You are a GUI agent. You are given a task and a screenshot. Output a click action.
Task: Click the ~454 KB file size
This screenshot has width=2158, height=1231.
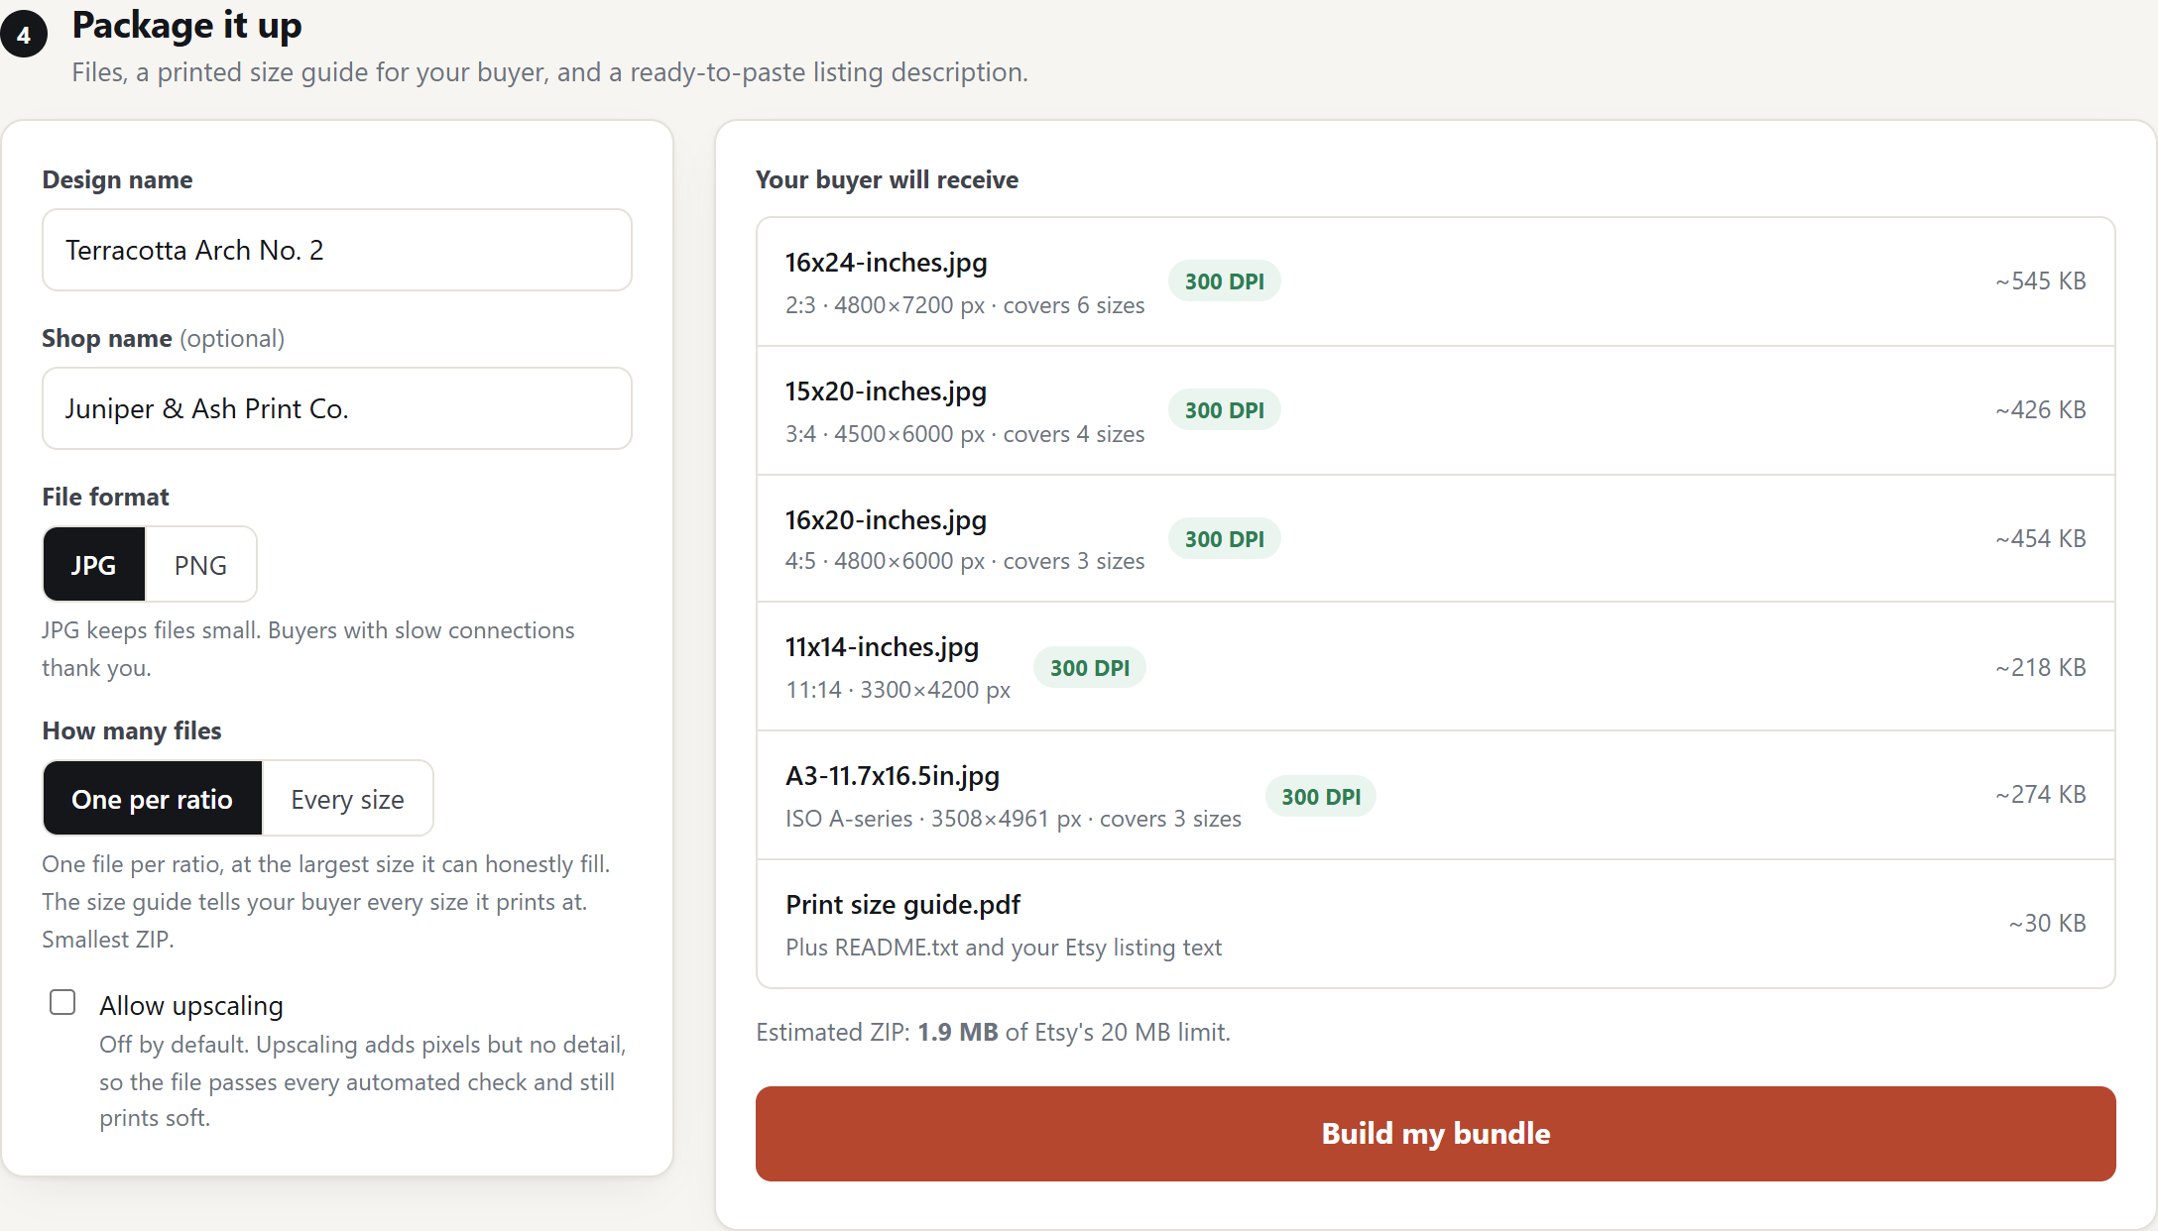(x=2040, y=539)
